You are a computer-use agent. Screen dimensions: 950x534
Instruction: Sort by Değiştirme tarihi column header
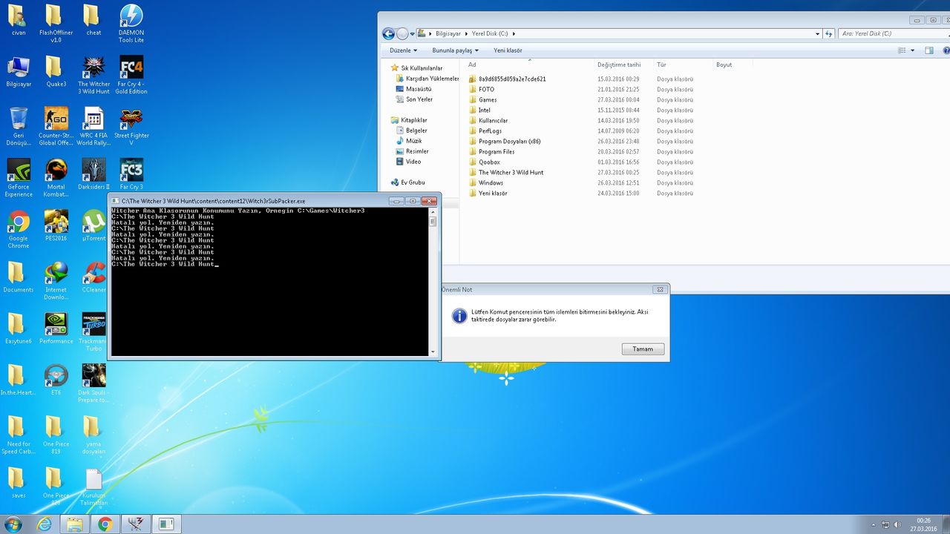(622, 65)
